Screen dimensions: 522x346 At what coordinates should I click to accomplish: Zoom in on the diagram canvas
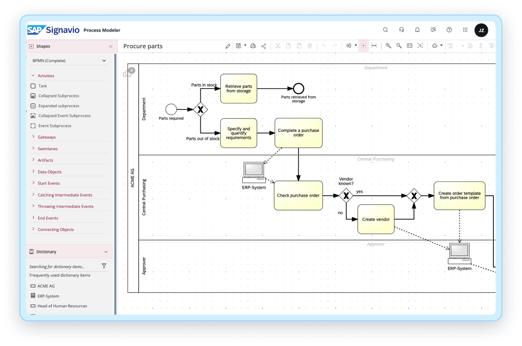click(388, 46)
